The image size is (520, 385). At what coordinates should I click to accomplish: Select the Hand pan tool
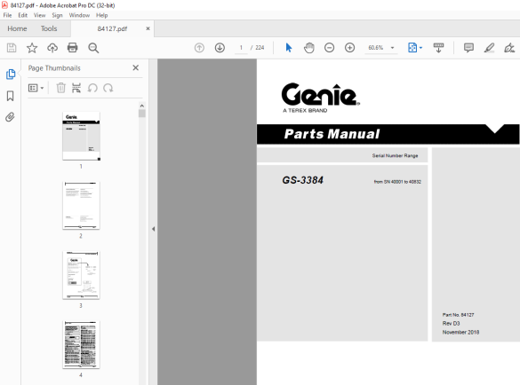[308, 48]
